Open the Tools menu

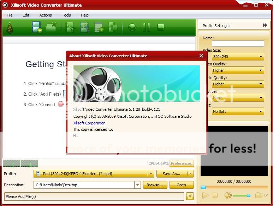(x=66, y=15)
